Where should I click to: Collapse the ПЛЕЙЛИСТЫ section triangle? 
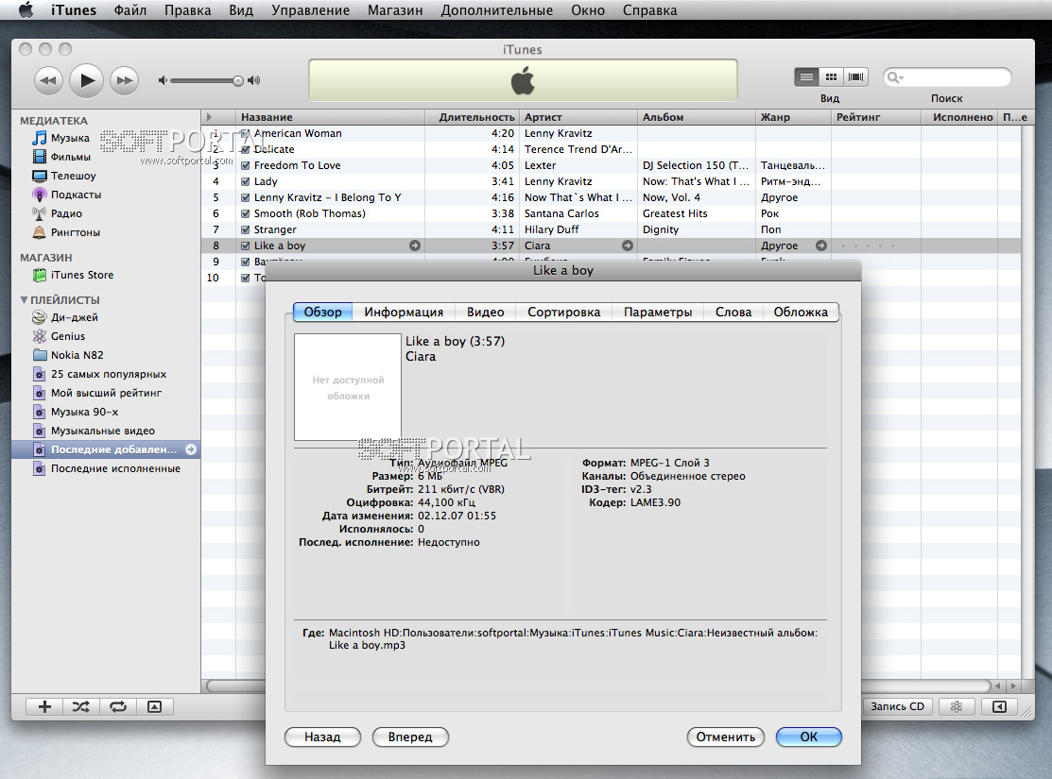coord(25,299)
